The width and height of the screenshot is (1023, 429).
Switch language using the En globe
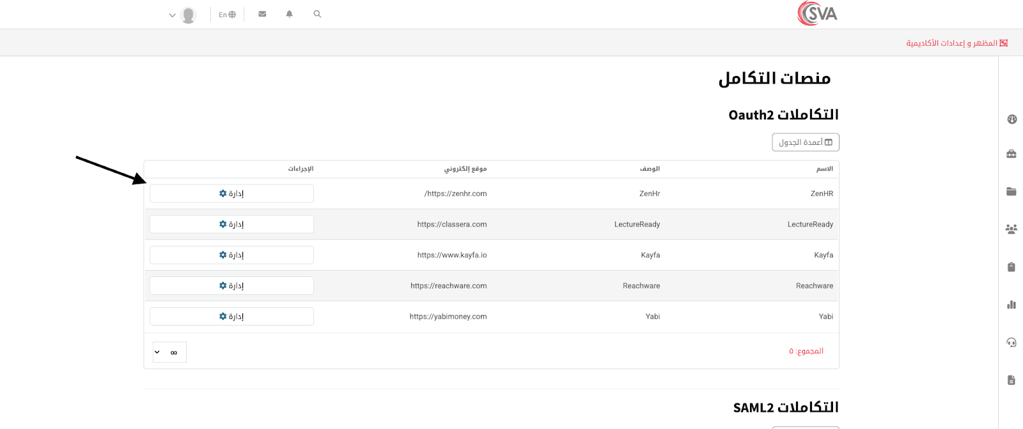point(227,15)
